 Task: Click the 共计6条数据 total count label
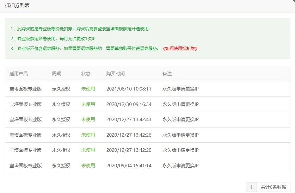[x=273, y=187]
